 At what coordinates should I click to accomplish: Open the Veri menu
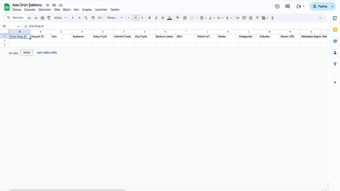pos(76,10)
